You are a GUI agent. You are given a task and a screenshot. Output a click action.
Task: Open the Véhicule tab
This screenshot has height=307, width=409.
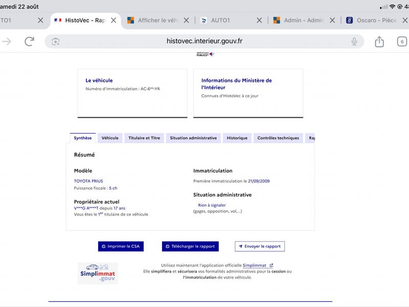pyautogui.click(x=110, y=138)
